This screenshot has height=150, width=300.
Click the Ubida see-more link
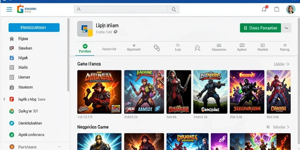[282, 64]
